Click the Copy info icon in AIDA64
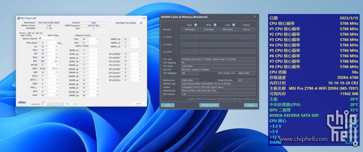363x152 pixels. 234,25
